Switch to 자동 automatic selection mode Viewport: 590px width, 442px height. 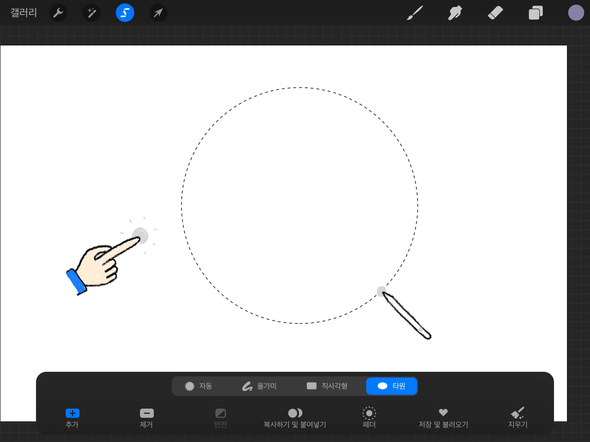click(198, 386)
